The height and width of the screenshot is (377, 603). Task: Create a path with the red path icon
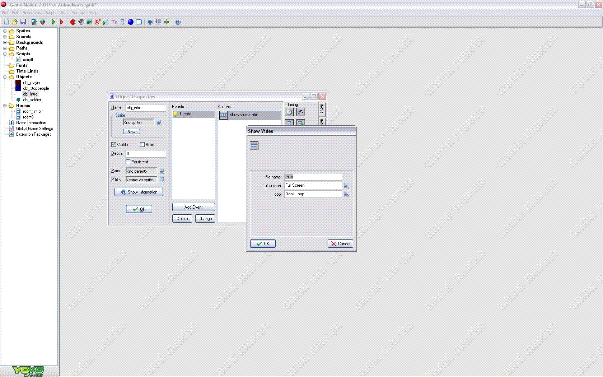coord(97,22)
